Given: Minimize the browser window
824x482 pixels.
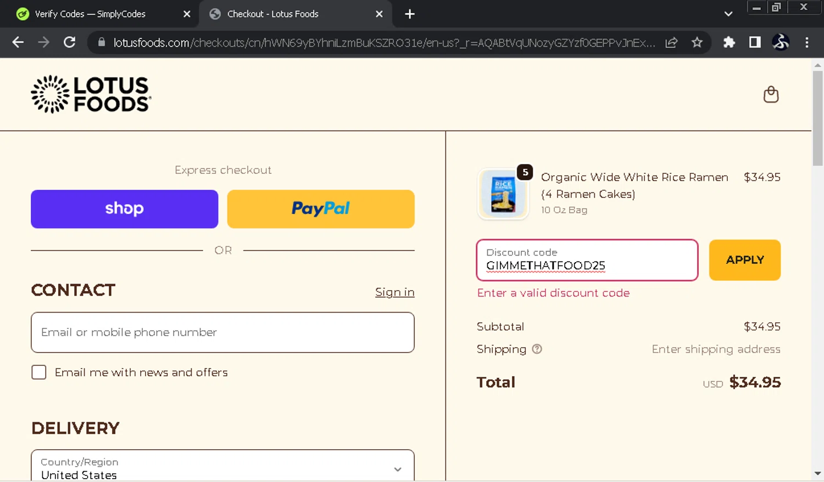Looking at the screenshot, I should [757, 7].
